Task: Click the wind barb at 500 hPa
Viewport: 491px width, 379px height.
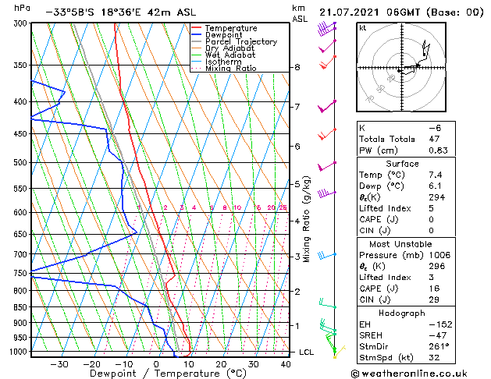Action: 326,167
